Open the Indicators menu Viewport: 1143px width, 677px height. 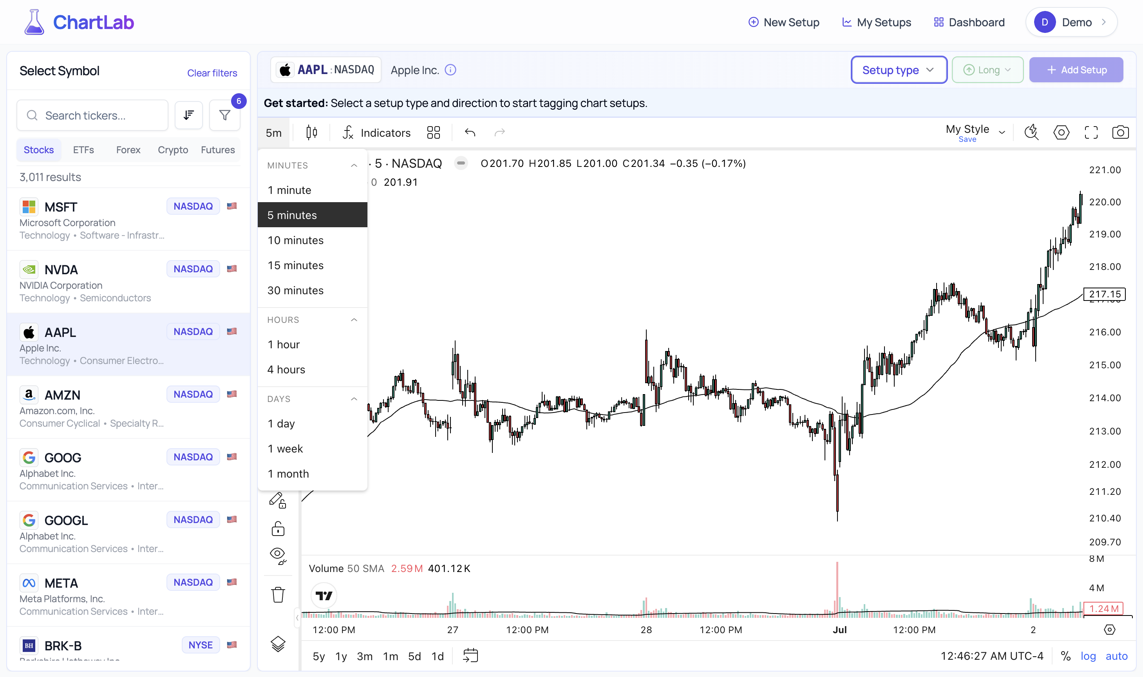pos(376,133)
